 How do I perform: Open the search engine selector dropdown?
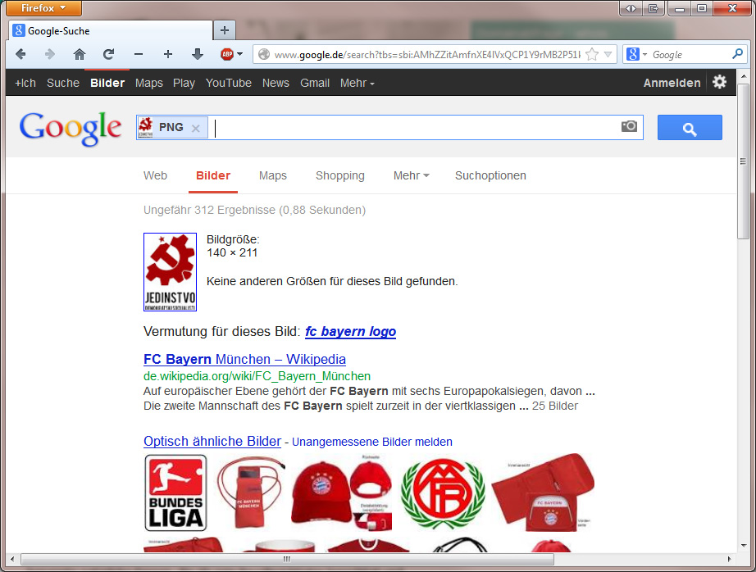[636, 55]
